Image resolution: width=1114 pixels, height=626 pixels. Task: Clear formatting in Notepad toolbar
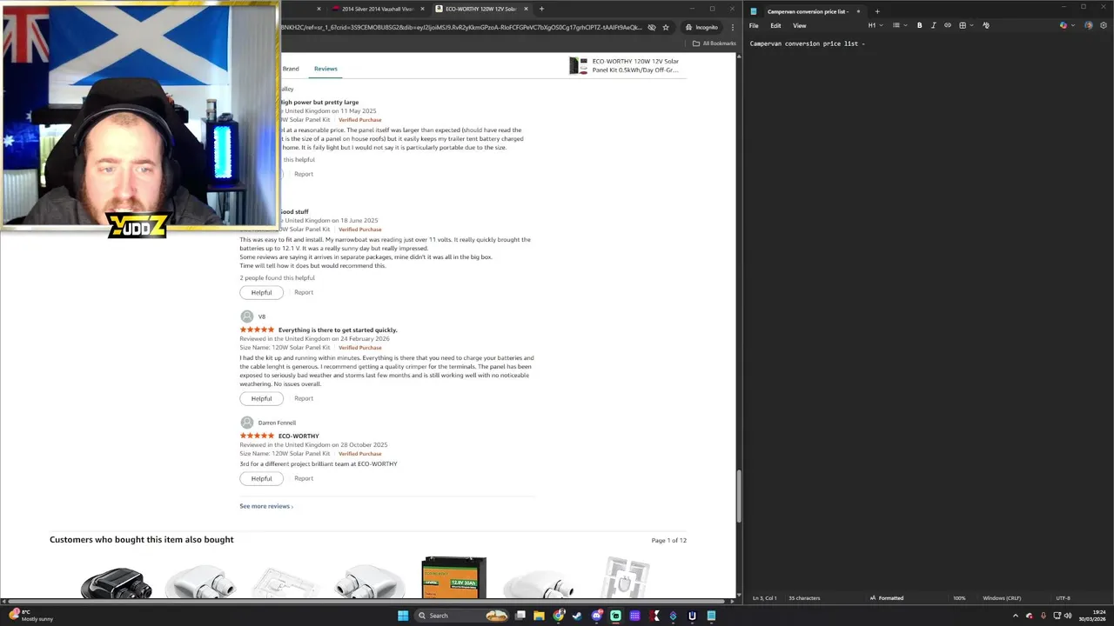tap(986, 25)
